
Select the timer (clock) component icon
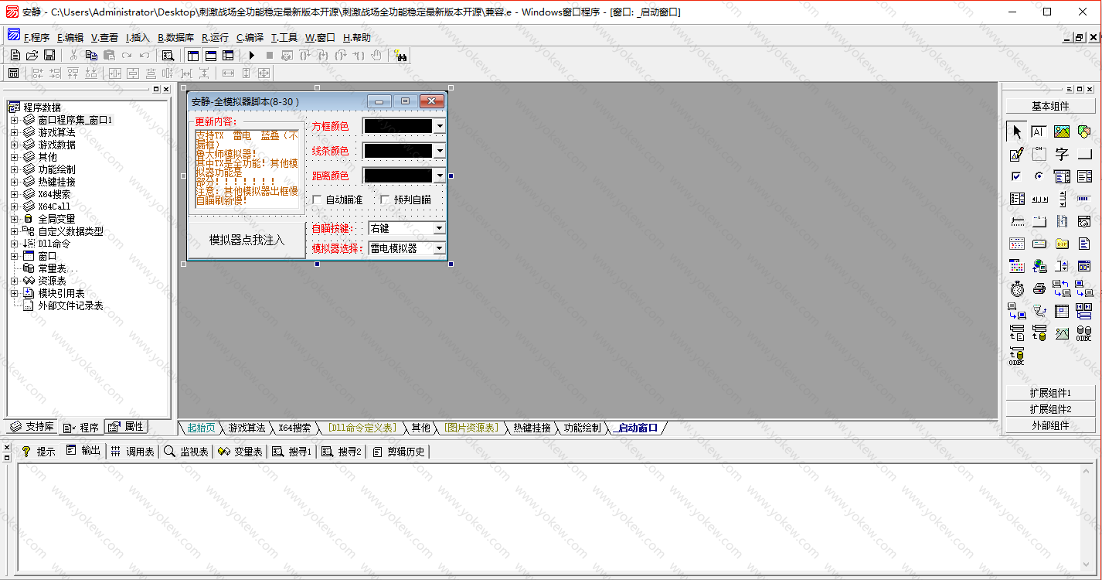pos(1017,289)
